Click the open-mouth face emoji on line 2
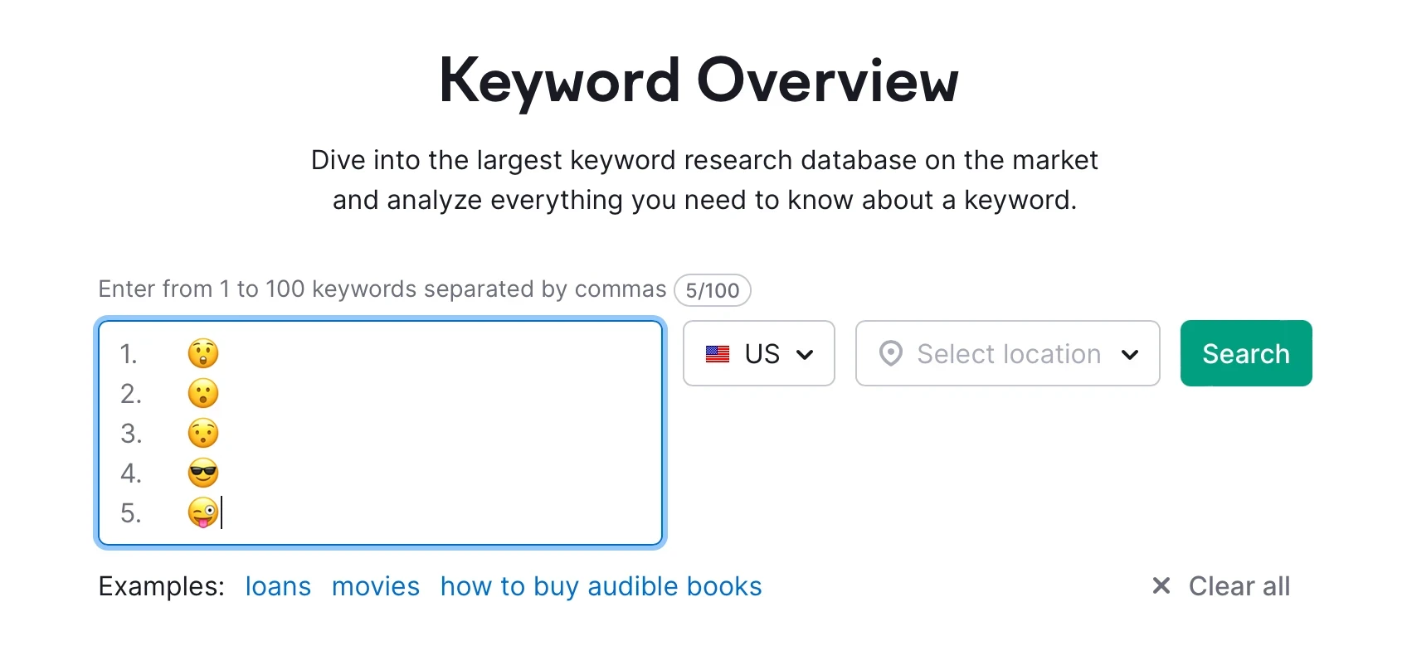 pos(203,393)
